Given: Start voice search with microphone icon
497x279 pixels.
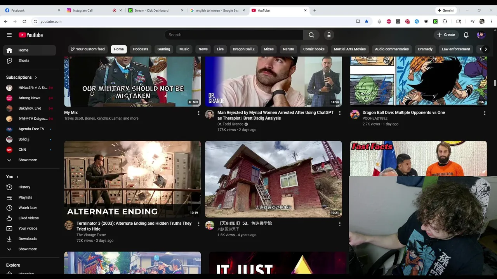Looking at the screenshot, I should click(x=329, y=35).
